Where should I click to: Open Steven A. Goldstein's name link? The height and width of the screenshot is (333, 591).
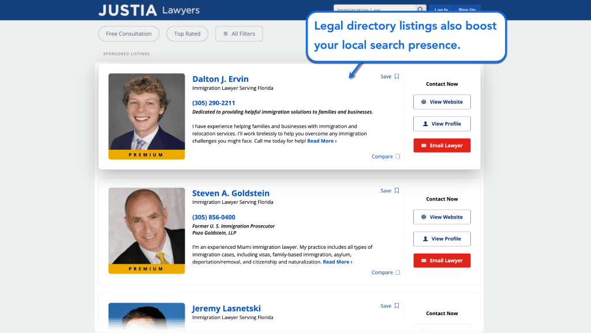[231, 194]
